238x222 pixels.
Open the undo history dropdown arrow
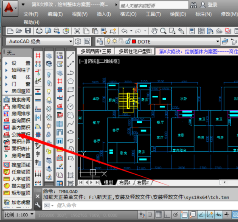(131, 31)
